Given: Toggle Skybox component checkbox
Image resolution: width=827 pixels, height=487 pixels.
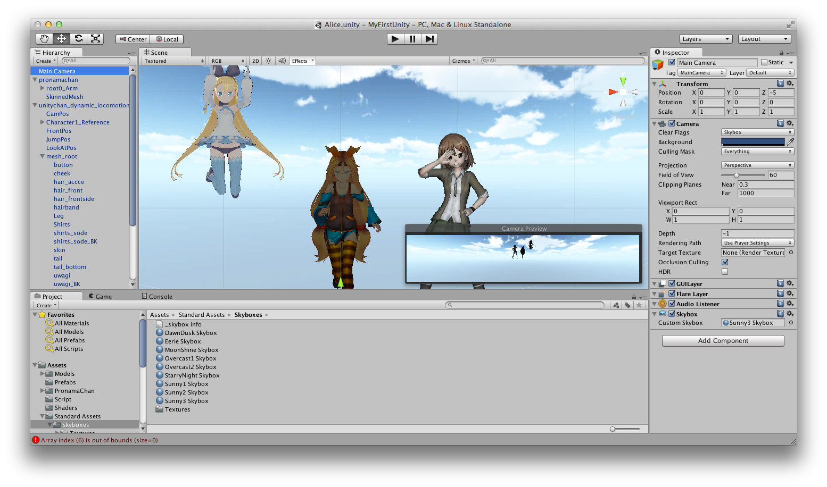Looking at the screenshot, I should tap(672, 314).
